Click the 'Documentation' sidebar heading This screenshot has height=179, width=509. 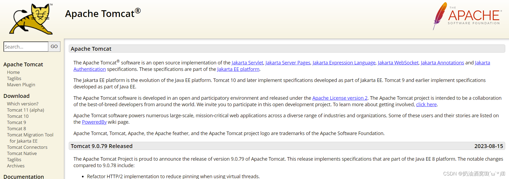point(24,177)
